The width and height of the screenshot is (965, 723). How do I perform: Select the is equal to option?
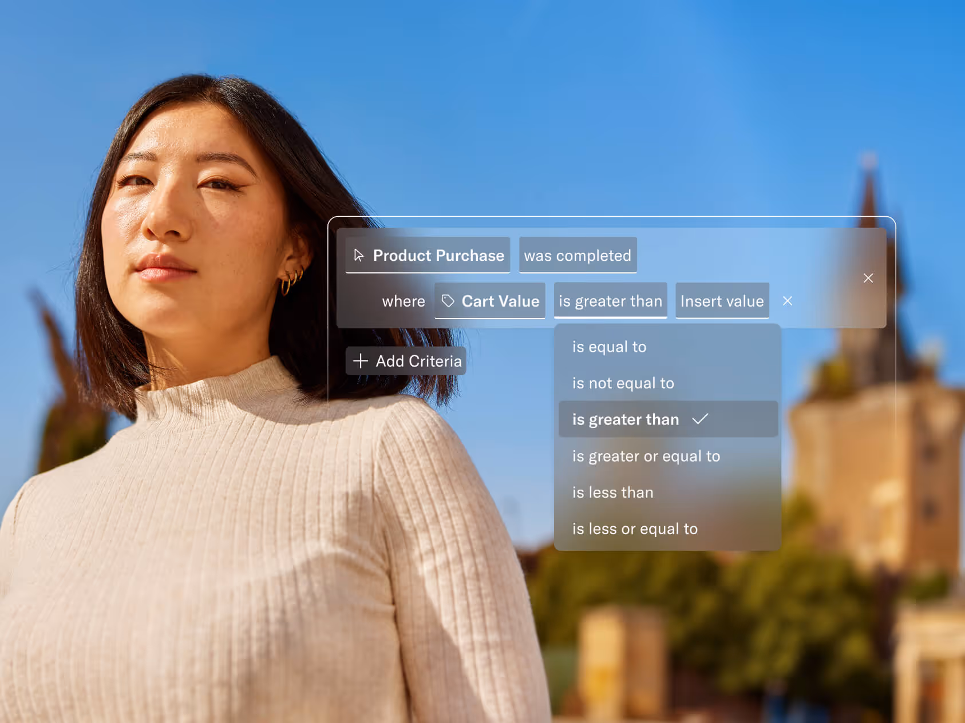pyautogui.click(x=608, y=346)
